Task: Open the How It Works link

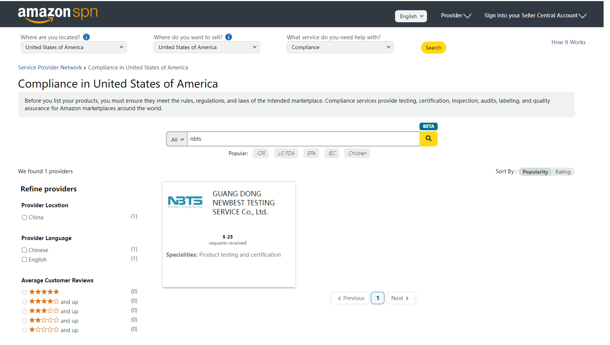Action: click(568, 42)
